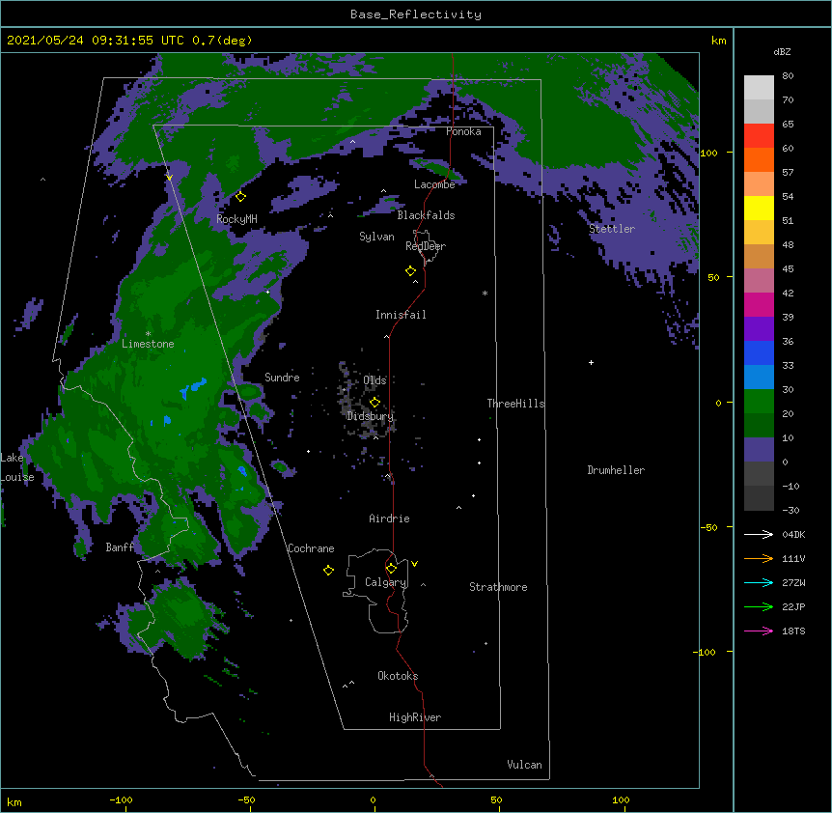832x813 pixels.
Task: Pick the blue 33-36 dBZ swatch
Action: tap(759, 352)
